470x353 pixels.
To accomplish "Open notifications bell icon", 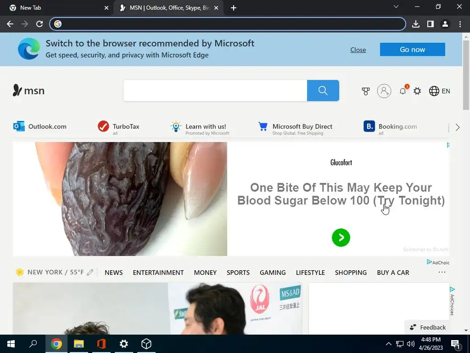I will [x=403, y=91].
